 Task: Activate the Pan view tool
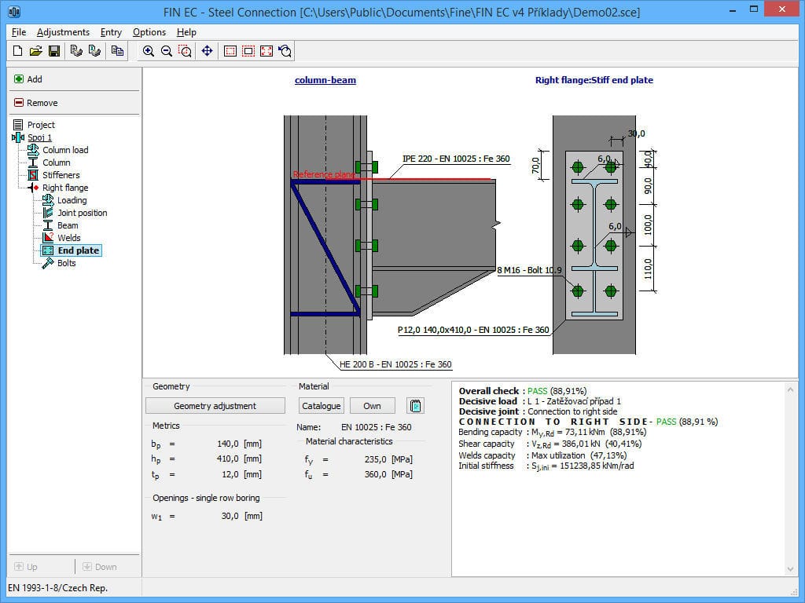point(207,51)
